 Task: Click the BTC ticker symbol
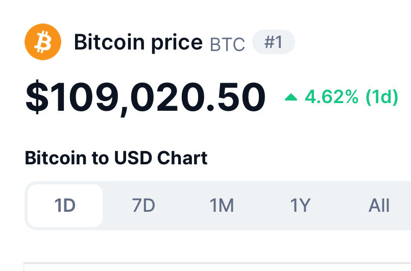(x=227, y=44)
